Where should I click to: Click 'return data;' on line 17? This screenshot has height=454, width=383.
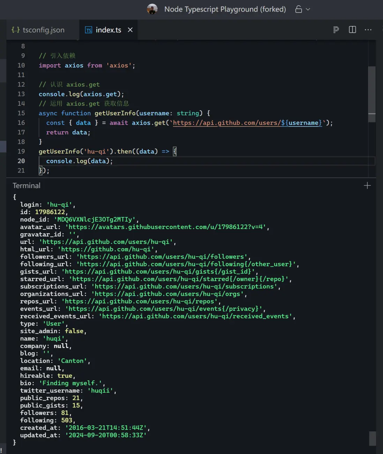click(68, 132)
